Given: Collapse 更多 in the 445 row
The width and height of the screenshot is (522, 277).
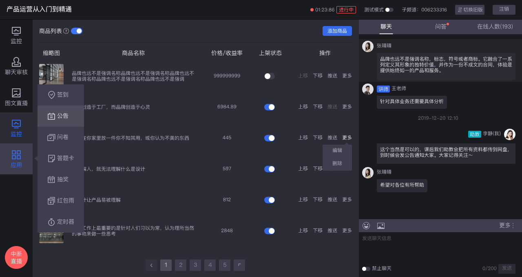Looking at the screenshot, I should click(347, 138).
